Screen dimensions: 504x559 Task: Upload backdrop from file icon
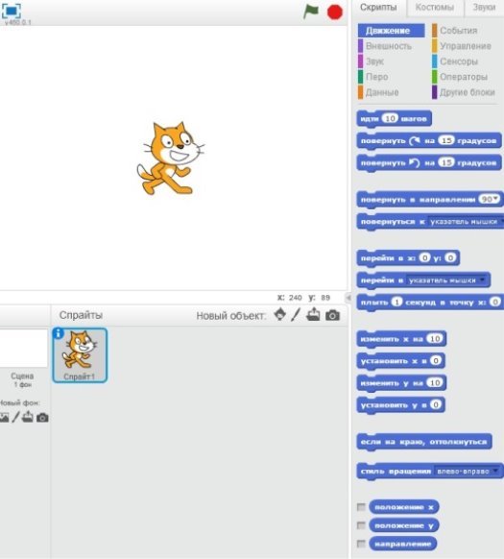(28, 417)
